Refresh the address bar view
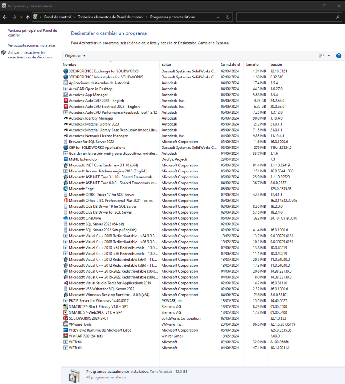The image size is (345, 384). [x=228, y=17]
